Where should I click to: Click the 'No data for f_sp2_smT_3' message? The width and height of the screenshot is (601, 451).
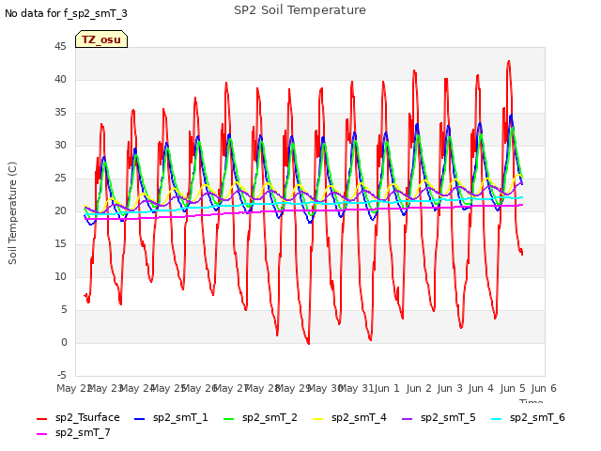click(66, 13)
